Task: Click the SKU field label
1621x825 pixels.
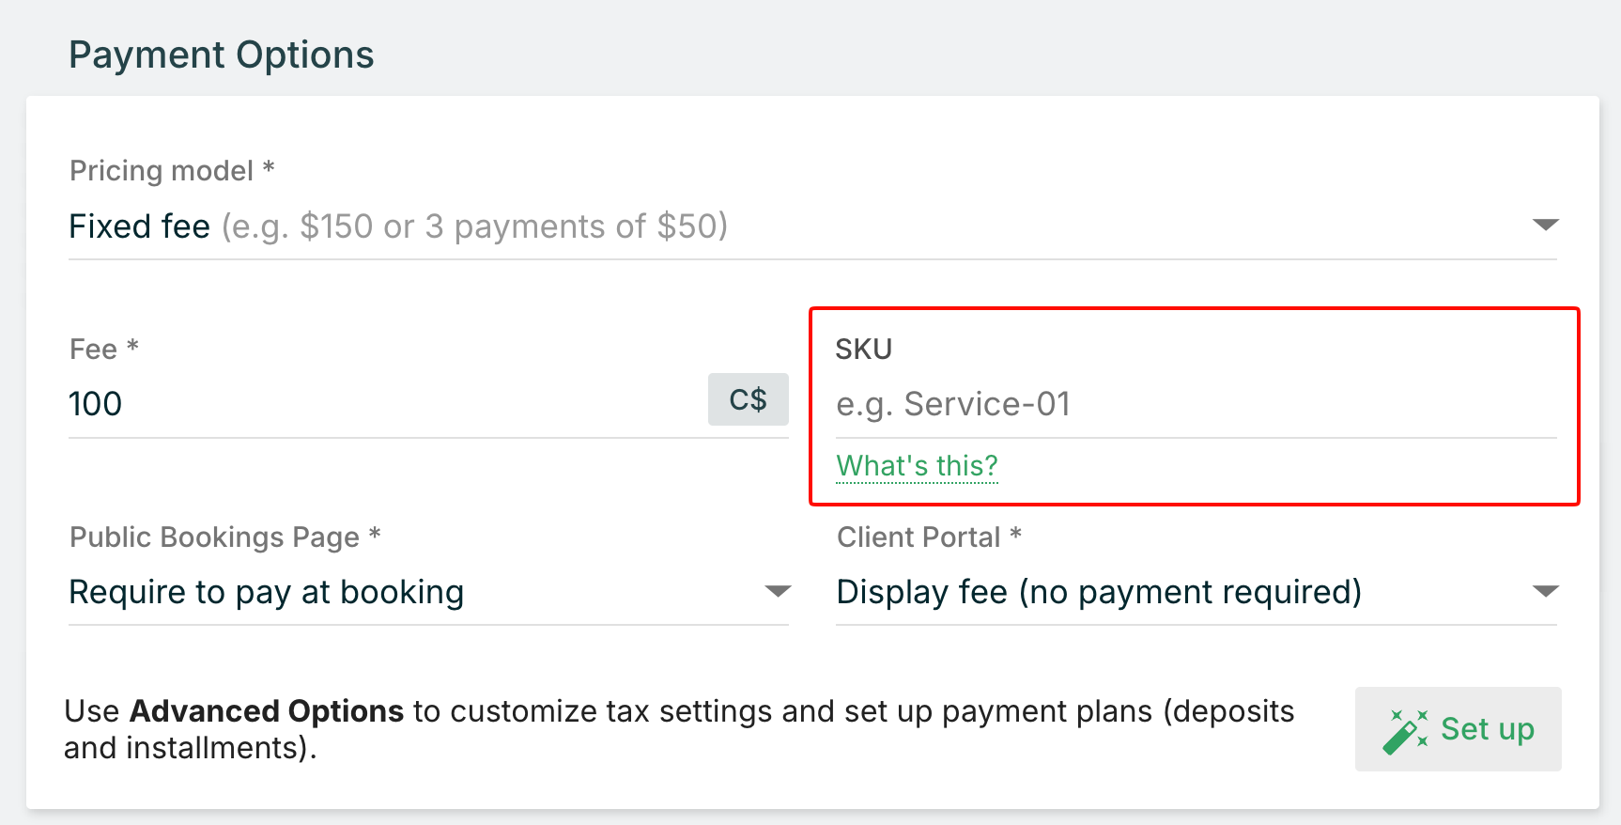Action: point(863,349)
